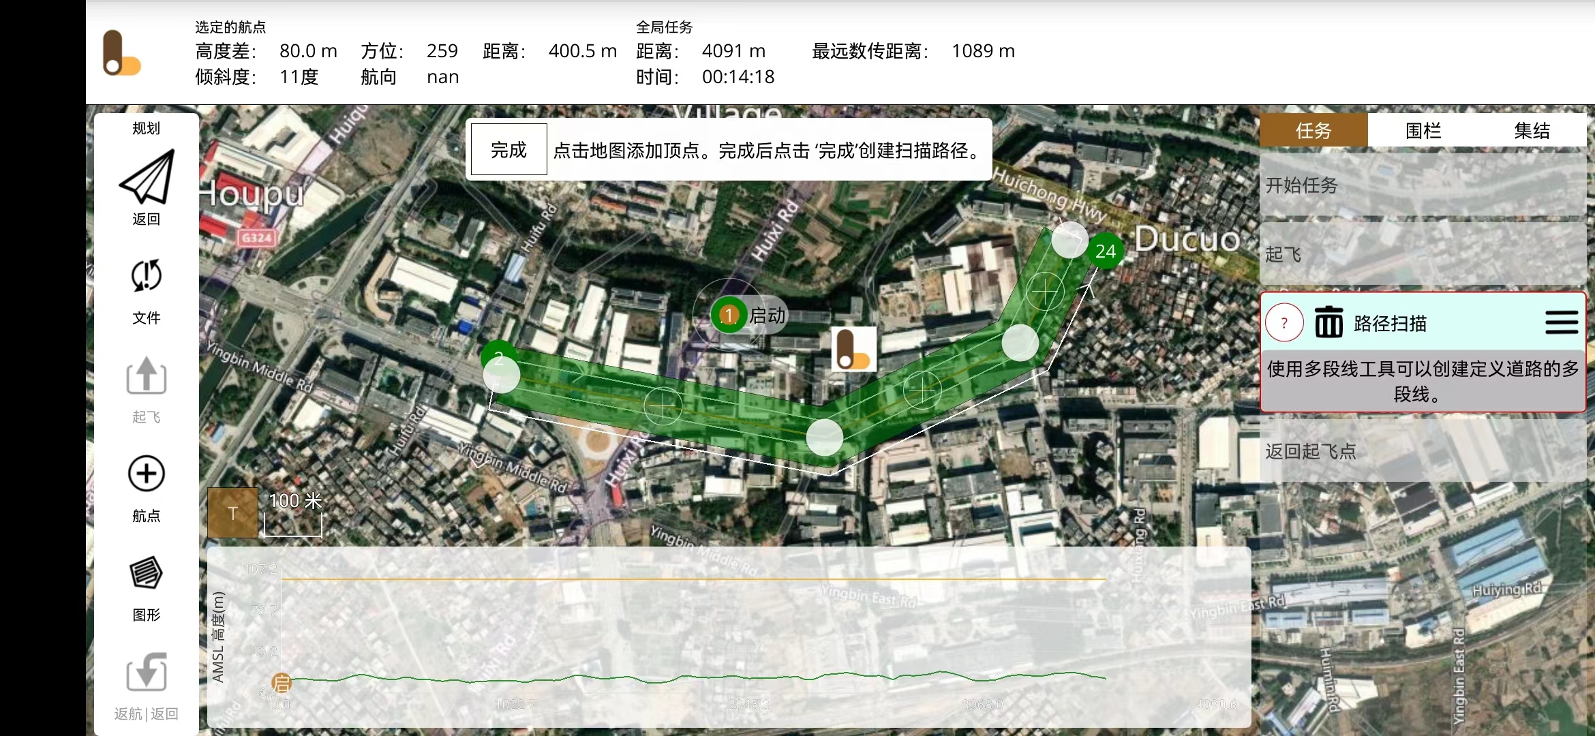This screenshot has width=1595, height=736.
Task: Tap the Return (返航|返回) tool icon
Action: 147,672
